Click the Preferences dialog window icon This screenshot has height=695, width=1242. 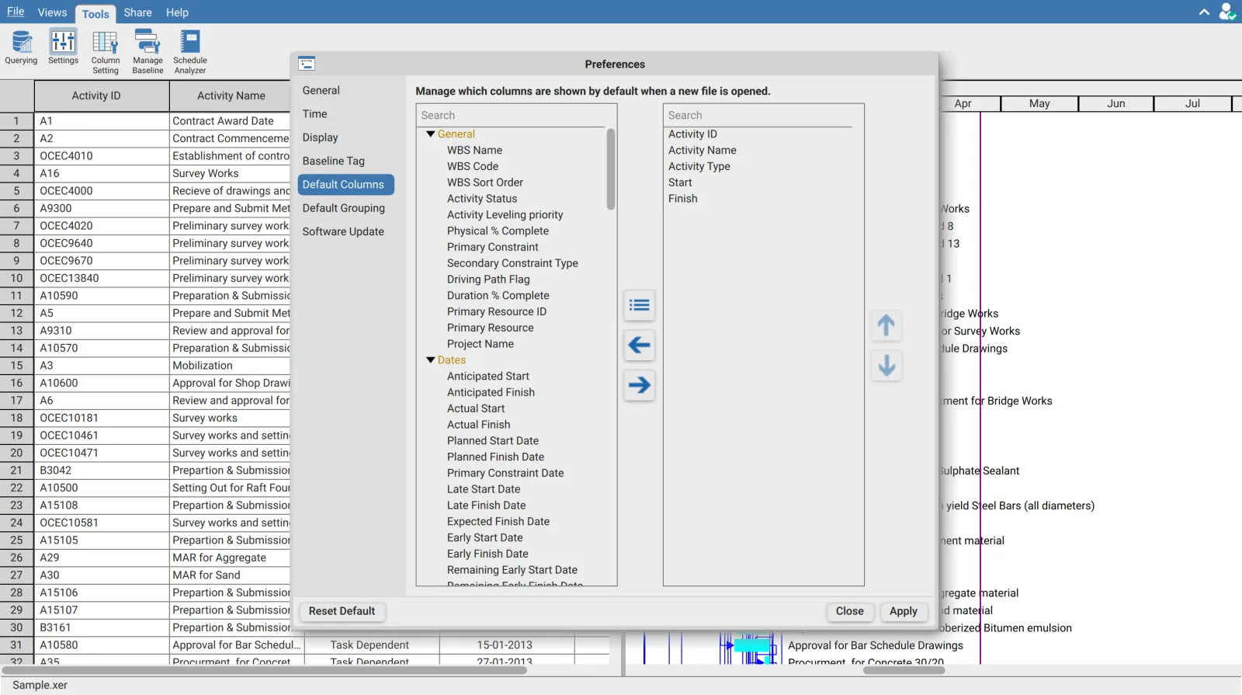(307, 64)
